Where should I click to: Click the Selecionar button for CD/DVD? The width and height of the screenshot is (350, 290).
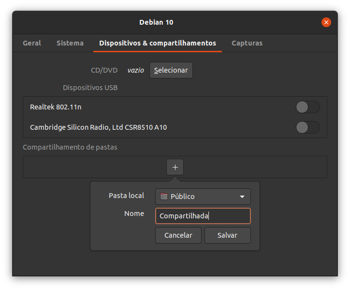[171, 70]
